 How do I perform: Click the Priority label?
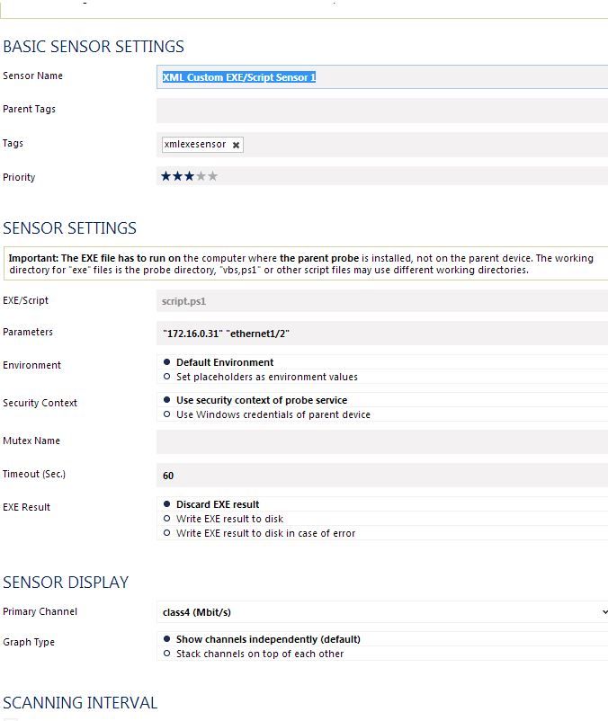point(19,177)
